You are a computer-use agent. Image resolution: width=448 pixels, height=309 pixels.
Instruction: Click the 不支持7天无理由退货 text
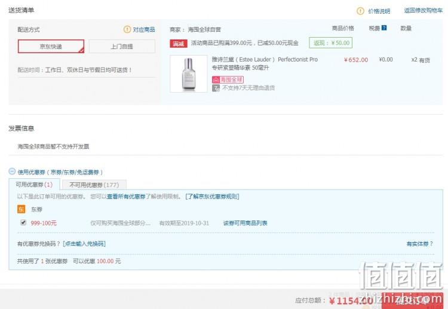pyautogui.click(x=248, y=88)
